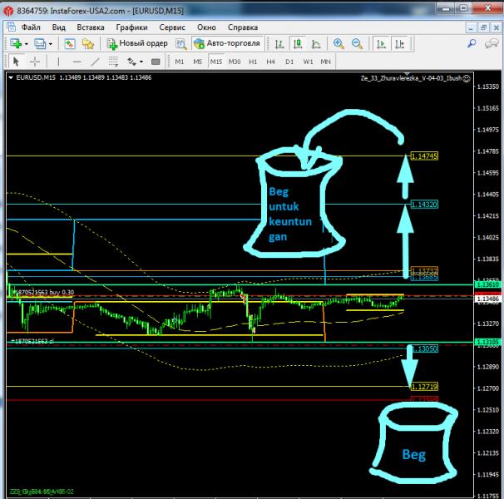Show the Market Watch window
This screenshot has height=499, width=504.
pos(69,43)
